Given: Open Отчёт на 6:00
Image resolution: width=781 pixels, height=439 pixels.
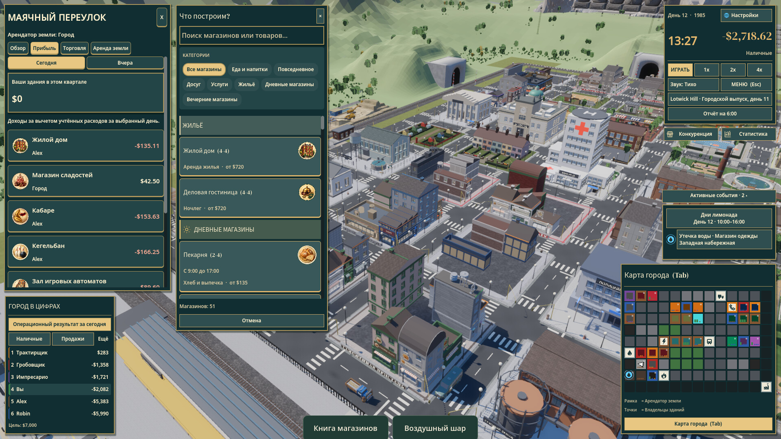Looking at the screenshot, I should click(720, 114).
